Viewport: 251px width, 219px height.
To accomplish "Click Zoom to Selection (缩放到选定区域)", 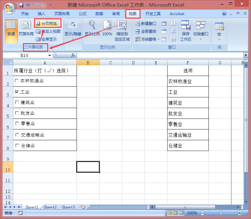I will (122, 31).
